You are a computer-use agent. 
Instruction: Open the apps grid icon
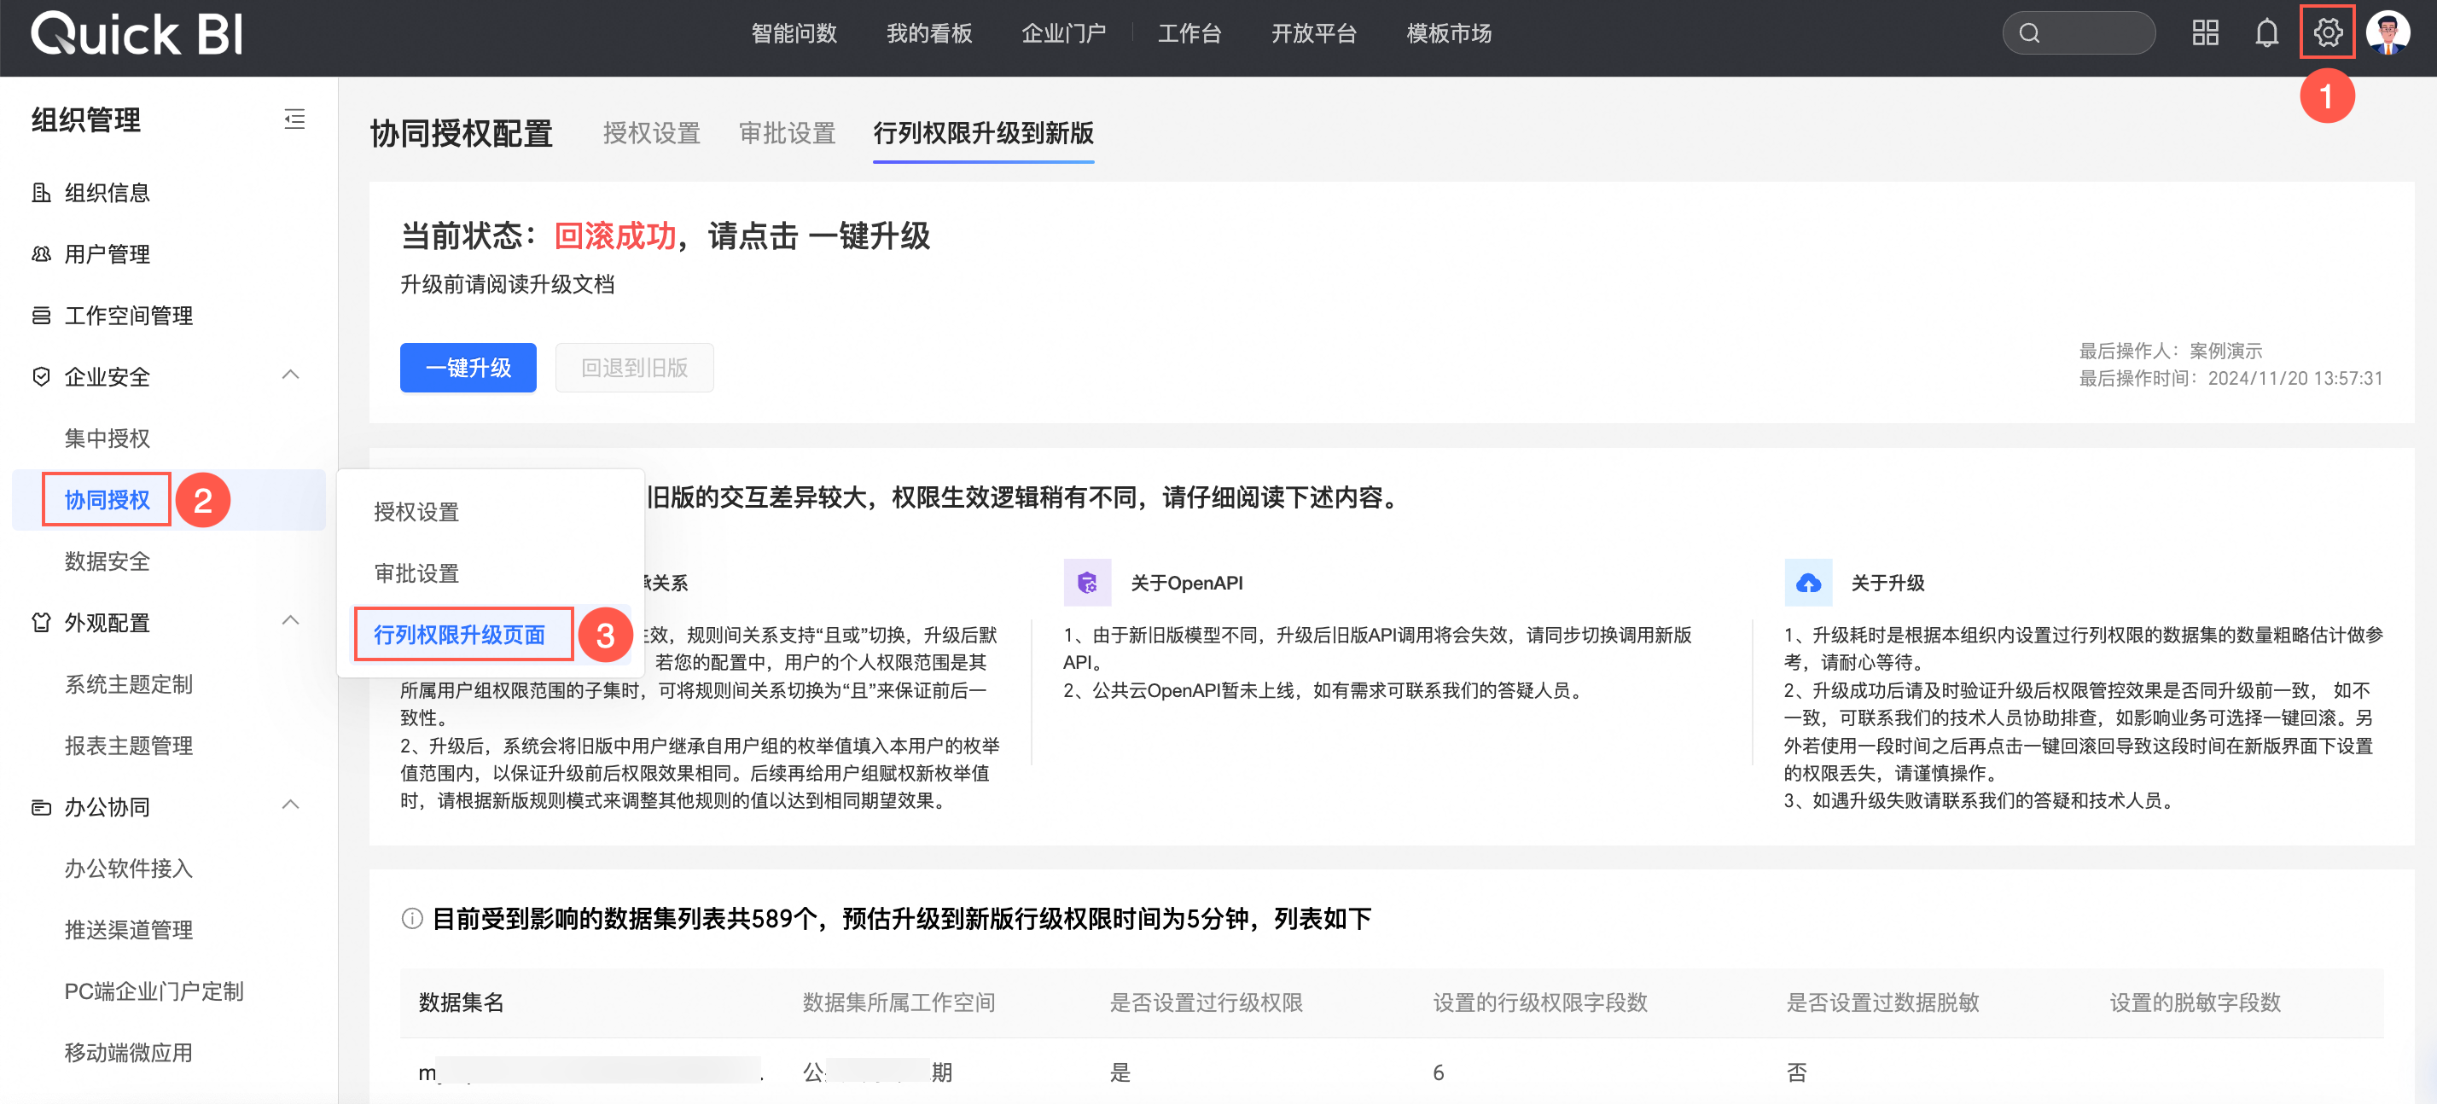tap(2205, 33)
